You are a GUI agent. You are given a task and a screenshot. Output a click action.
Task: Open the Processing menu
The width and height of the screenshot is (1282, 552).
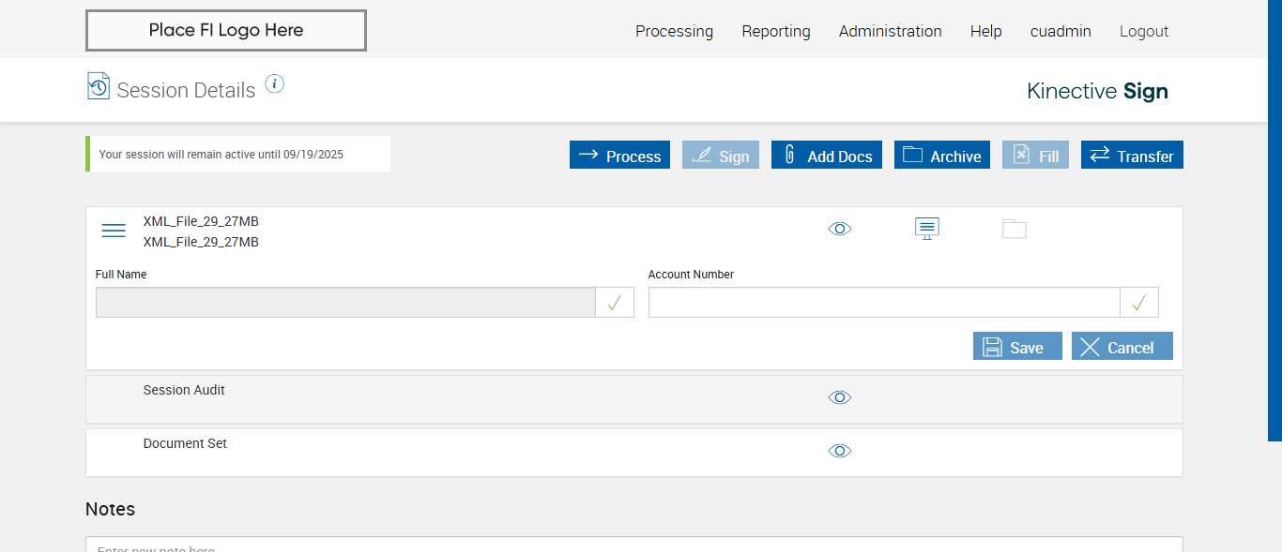point(674,31)
